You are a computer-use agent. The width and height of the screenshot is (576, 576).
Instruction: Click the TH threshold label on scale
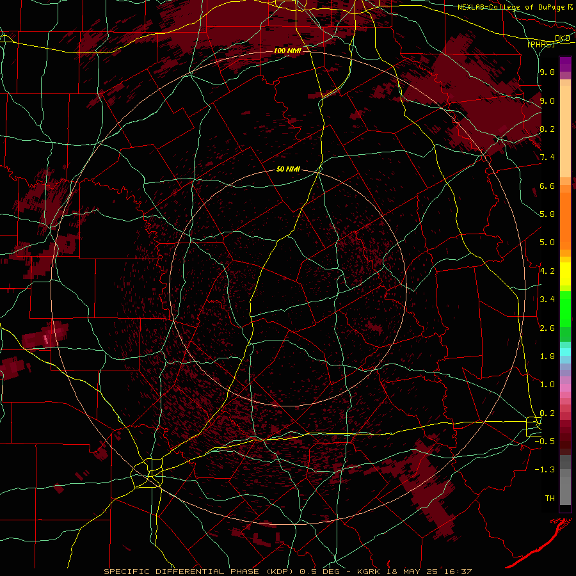550,499
